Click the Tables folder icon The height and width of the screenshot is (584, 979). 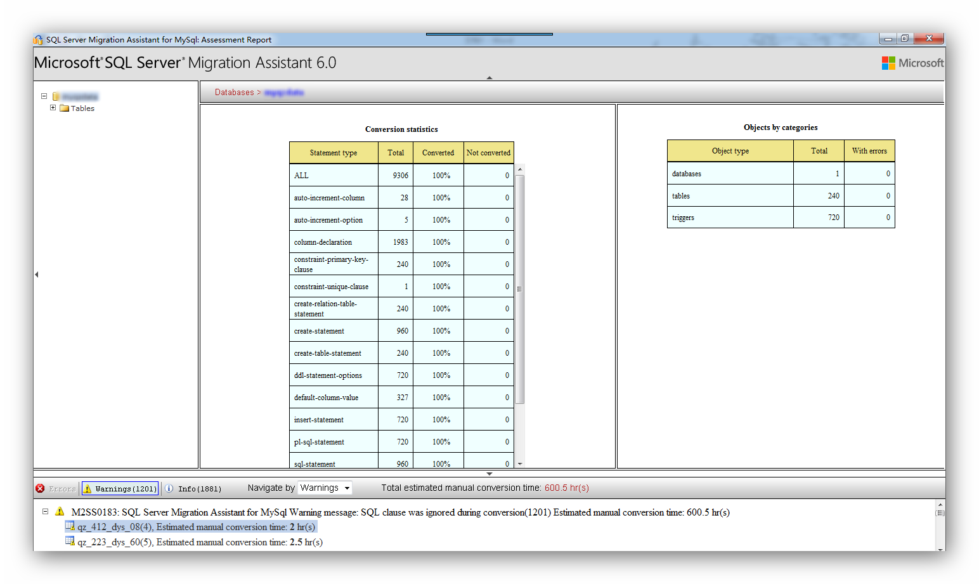click(x=64, y=108)
